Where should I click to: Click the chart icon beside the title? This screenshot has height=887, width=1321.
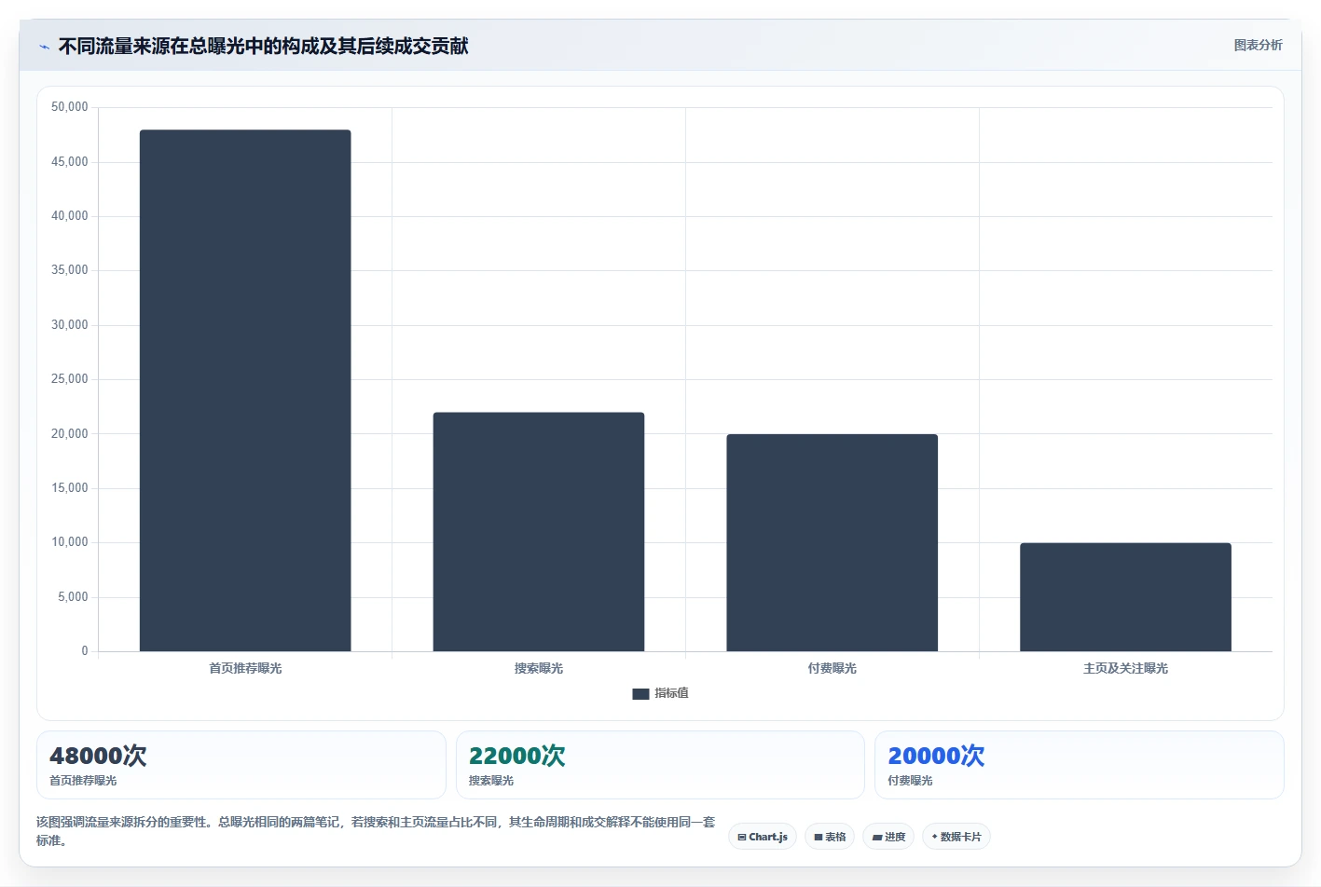pyautogui.click(x=44, y=47)
